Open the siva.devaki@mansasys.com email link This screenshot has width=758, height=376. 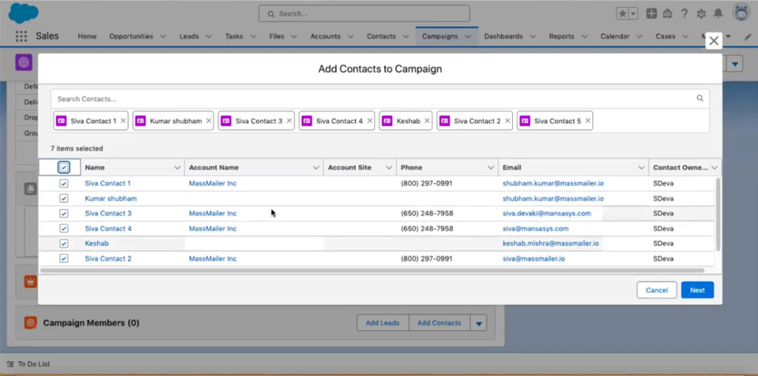coord(547,213)
